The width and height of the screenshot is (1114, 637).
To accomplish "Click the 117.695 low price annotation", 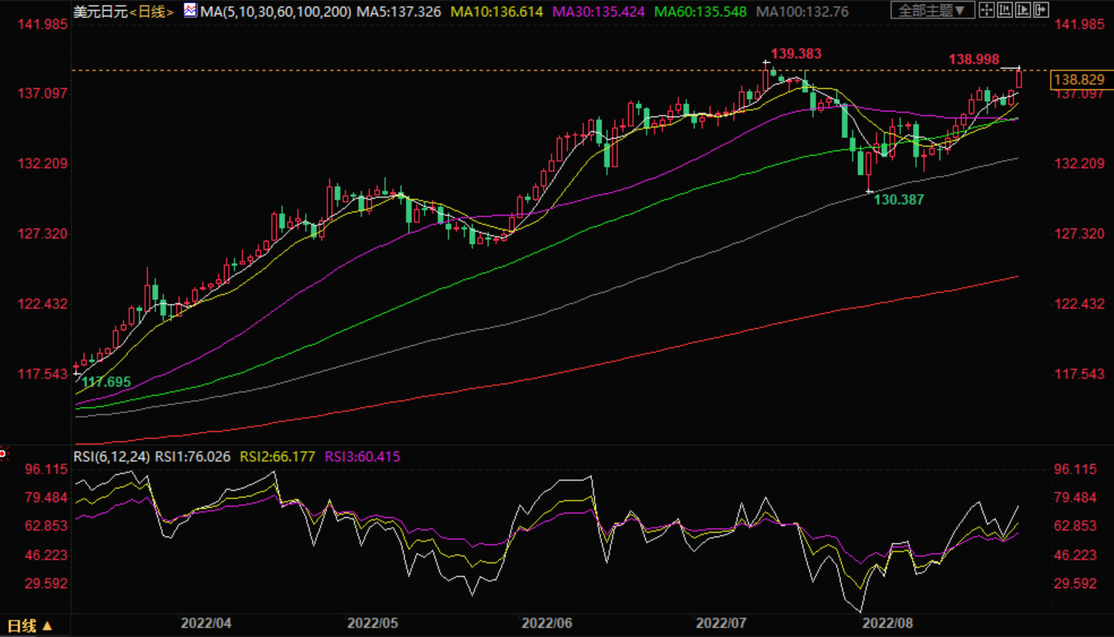I will [106, 382].
